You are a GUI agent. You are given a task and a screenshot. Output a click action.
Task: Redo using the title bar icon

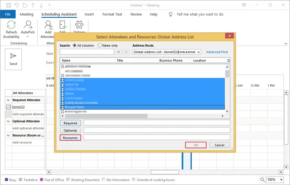coord(25,5)
